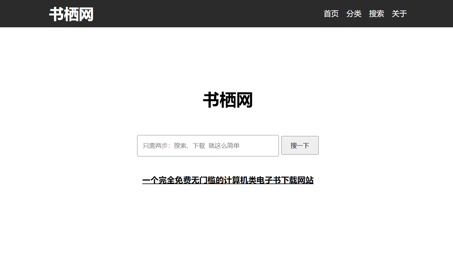This screenshot has height=262, width=453.
Task: Submit the search with 搜一下
Action: pos(300,145)
